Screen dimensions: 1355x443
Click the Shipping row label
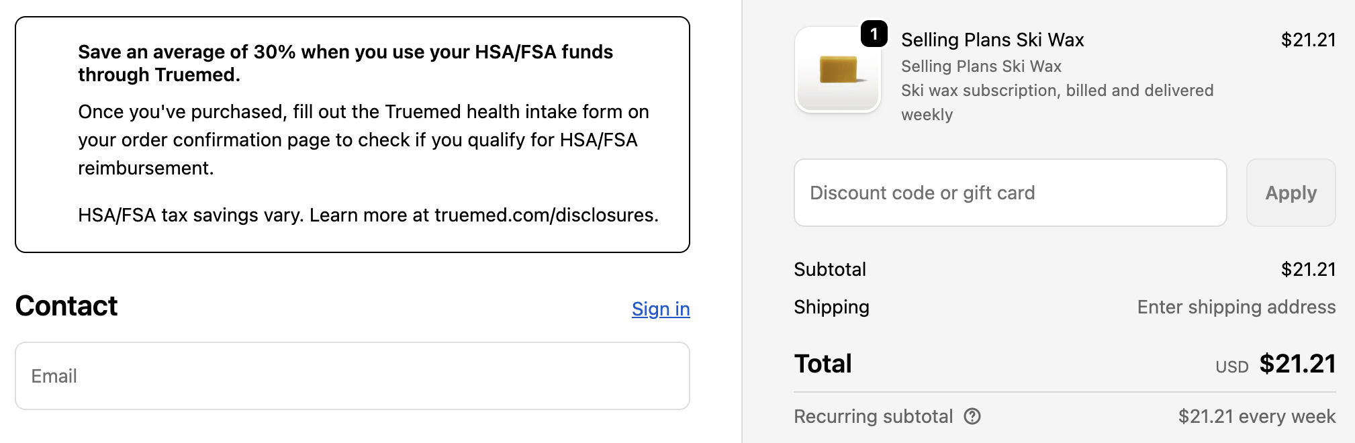(x=831, y=307)
